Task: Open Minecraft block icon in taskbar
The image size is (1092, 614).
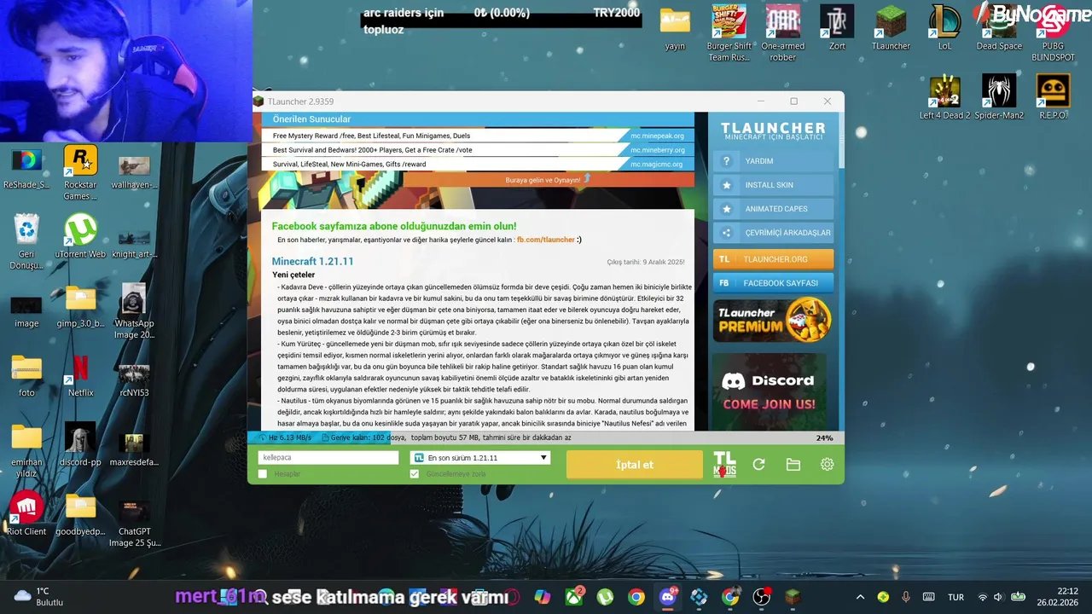Action: click(x=793, y=597)
